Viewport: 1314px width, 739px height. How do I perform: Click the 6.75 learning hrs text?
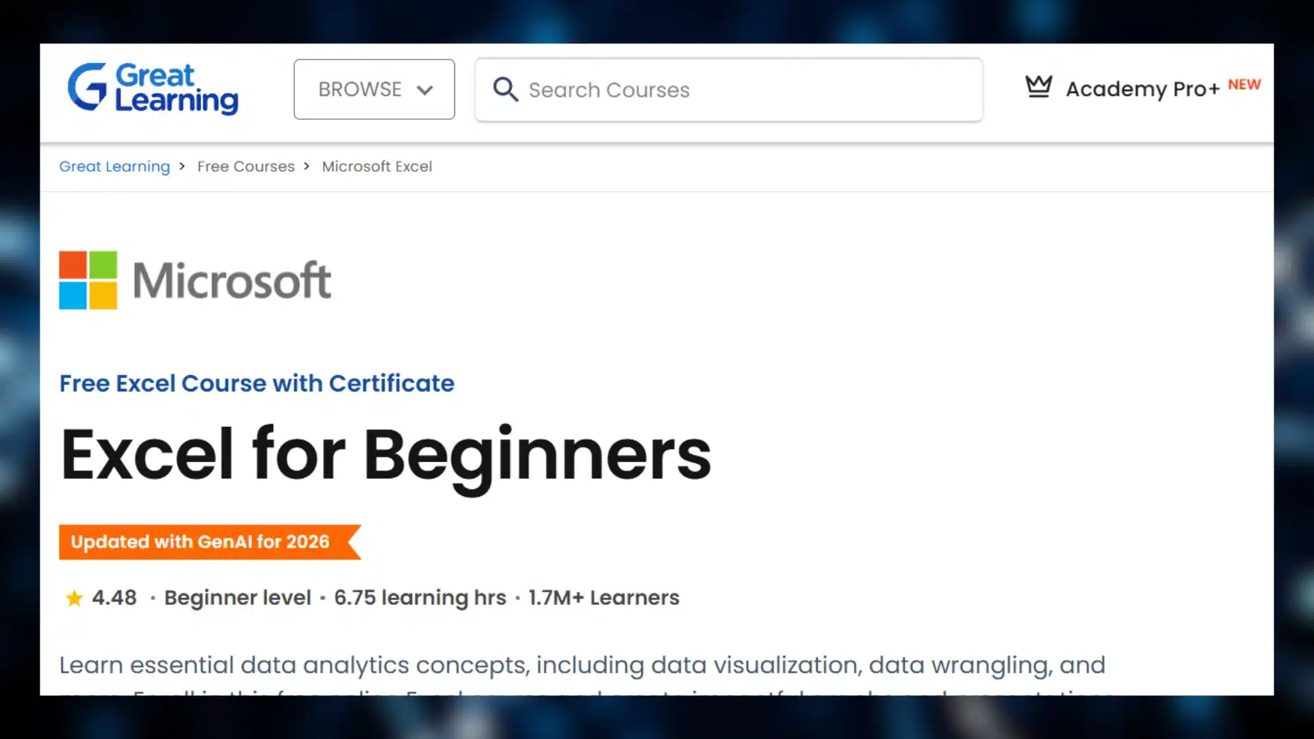pyautogui.click(x=420, y=597)
